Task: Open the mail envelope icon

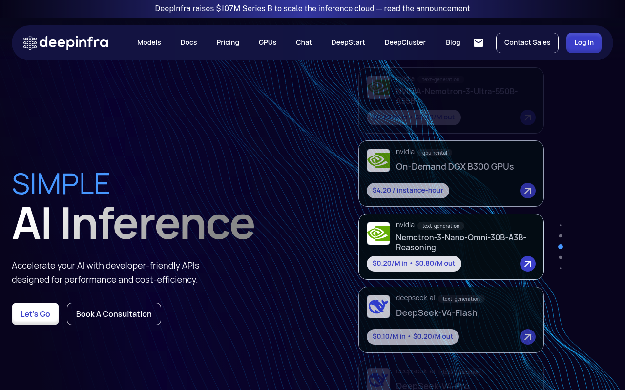Action: (479, 43)
